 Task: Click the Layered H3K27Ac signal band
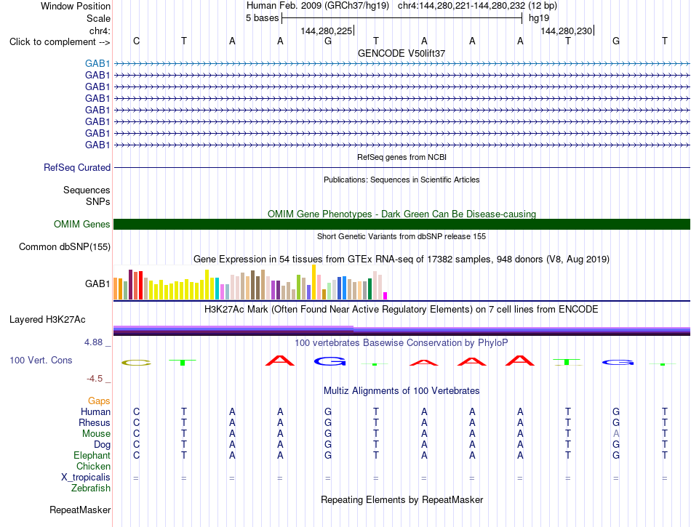click(x=402, y=331)
